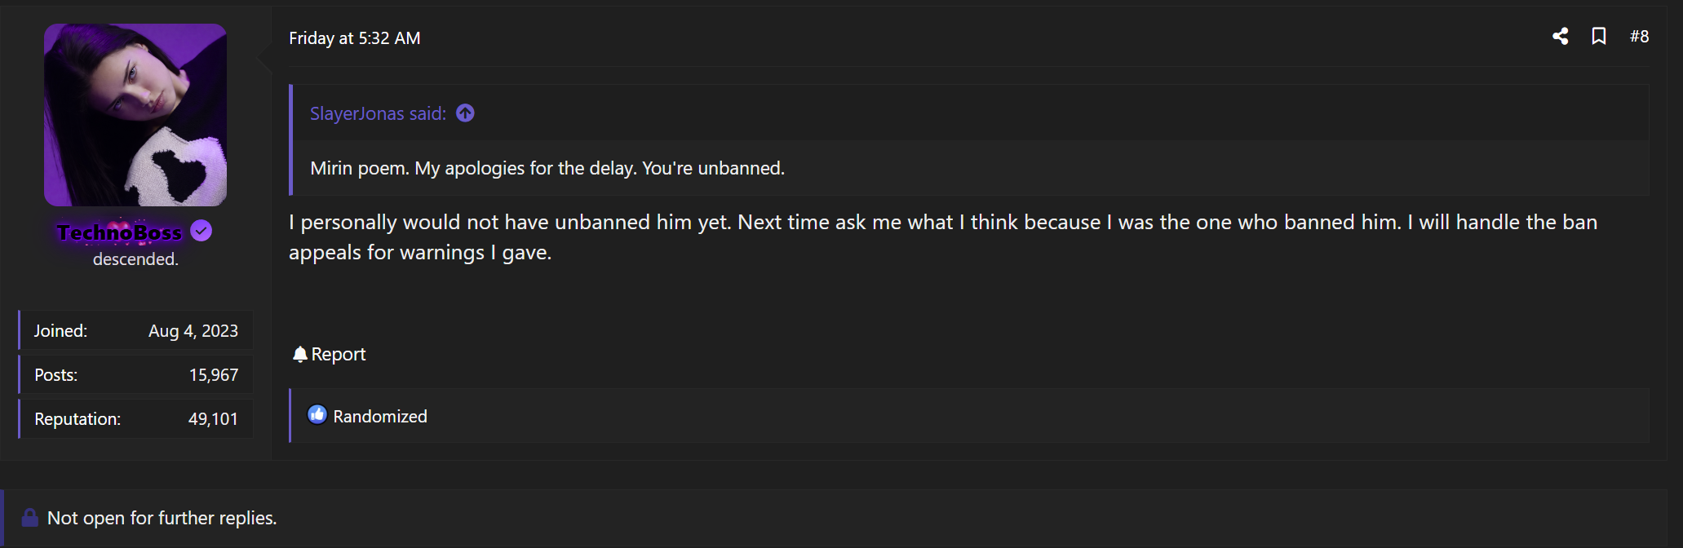
Task: Click the share post icon
Action: [1560, 36]
